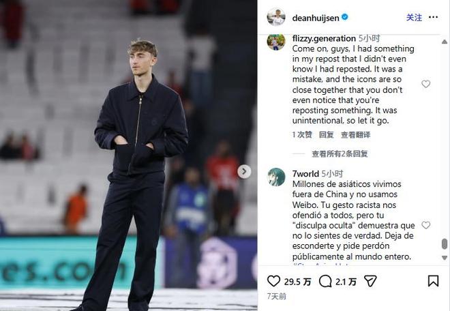
Task: Click the verified badge beside deanhuijsen
Action: [345, 17]
